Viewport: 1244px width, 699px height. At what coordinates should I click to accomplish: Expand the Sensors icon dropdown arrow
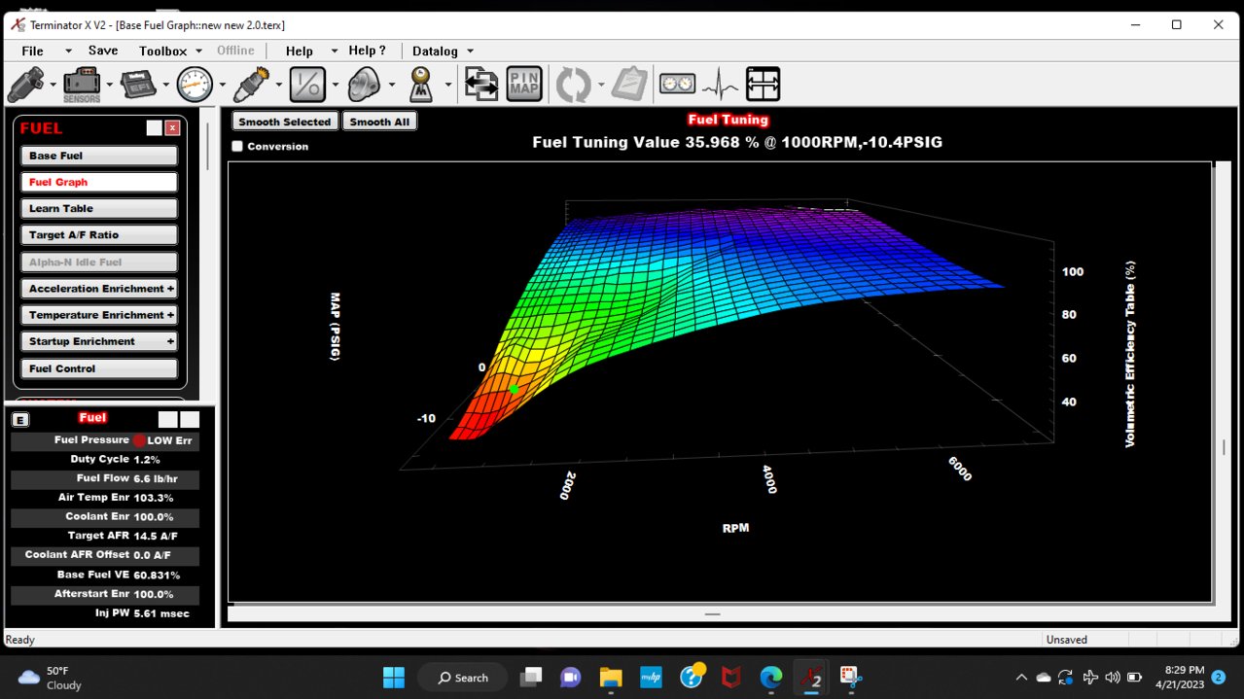coord(110,85)
